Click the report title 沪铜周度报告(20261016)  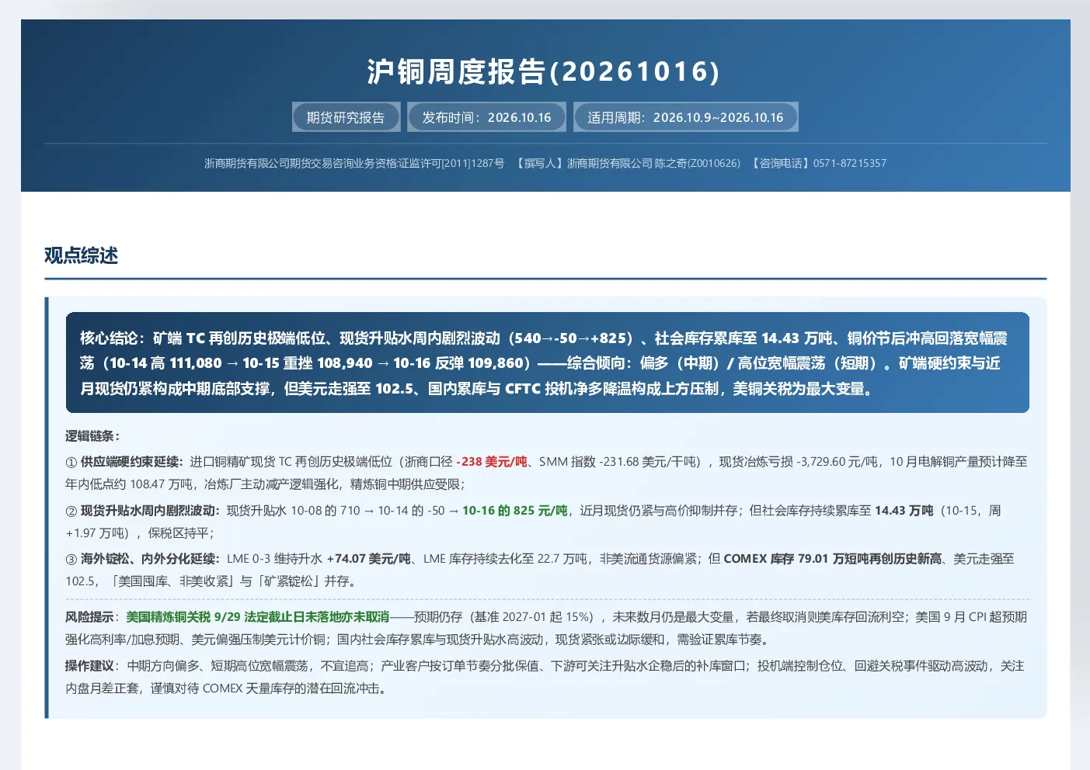tap(544, 71)
